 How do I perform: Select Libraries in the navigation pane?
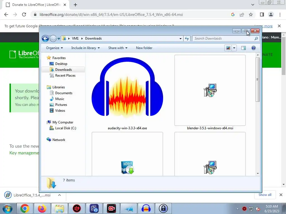click(56, 87)
